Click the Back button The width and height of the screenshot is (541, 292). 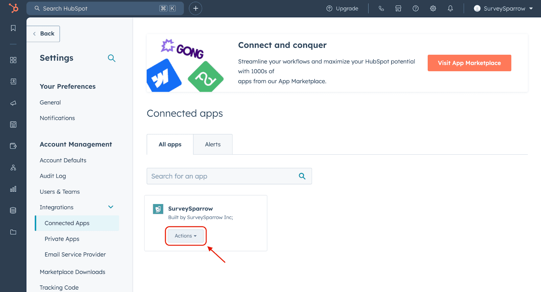44,34
